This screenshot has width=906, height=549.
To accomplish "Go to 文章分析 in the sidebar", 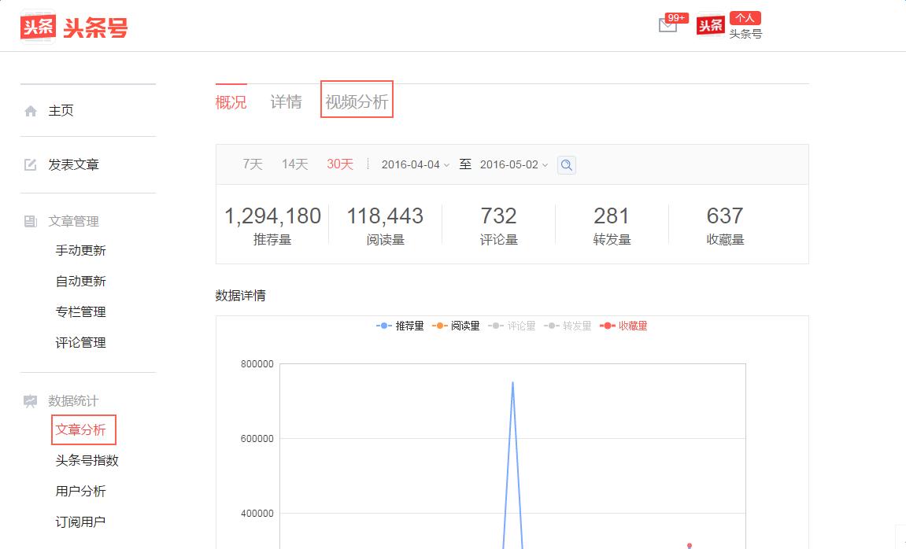I will [82, 429].
